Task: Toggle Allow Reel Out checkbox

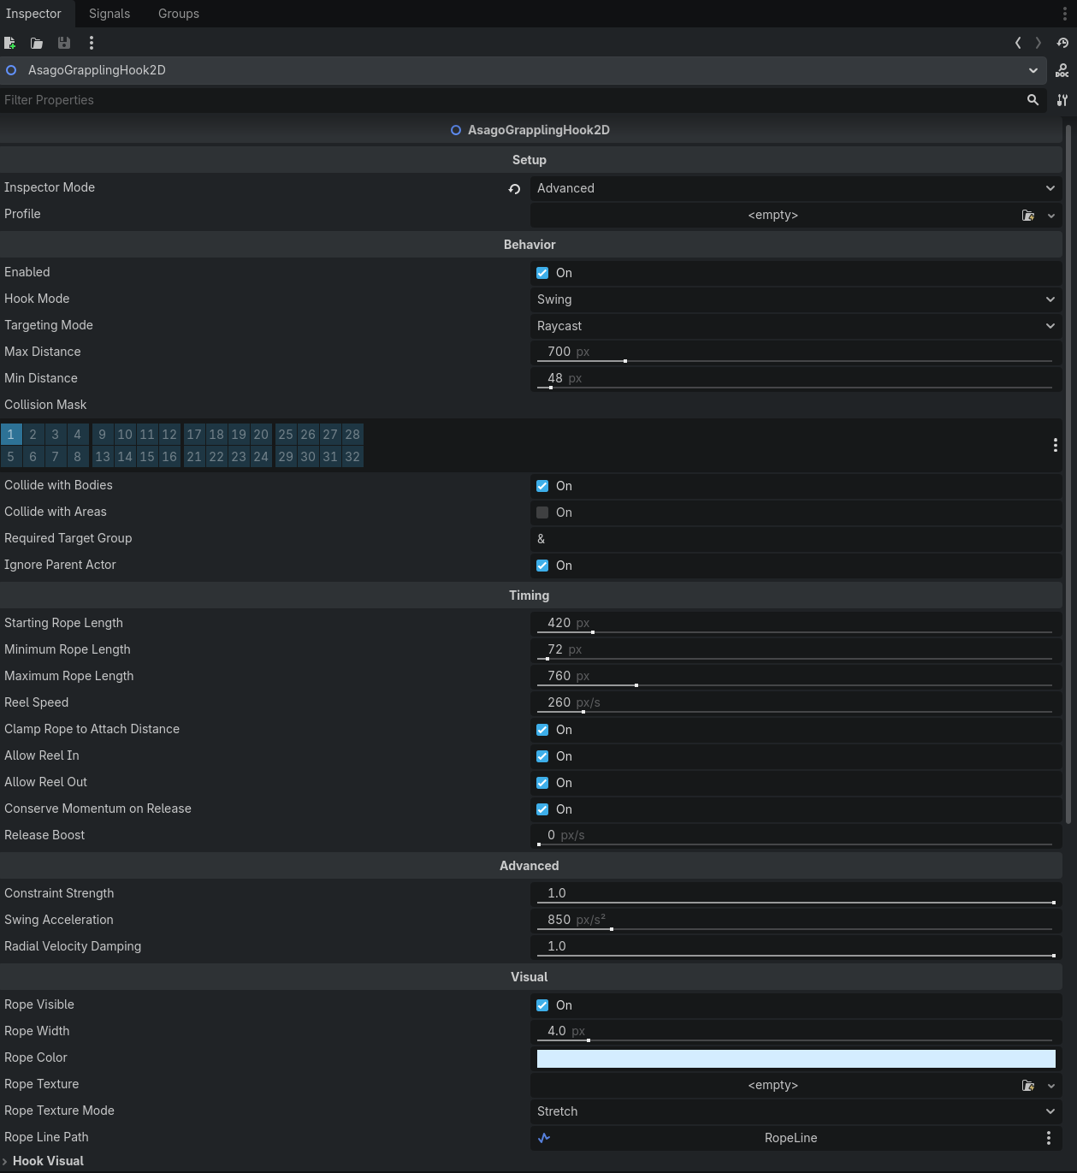Action: point(542,783)
